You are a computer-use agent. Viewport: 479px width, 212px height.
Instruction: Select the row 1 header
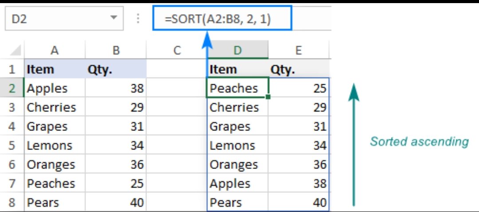[x=12, y=70]
